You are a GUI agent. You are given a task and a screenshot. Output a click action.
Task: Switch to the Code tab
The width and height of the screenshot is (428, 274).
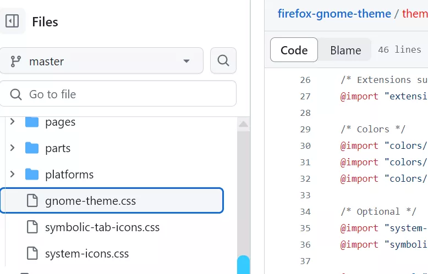(294, 50)
